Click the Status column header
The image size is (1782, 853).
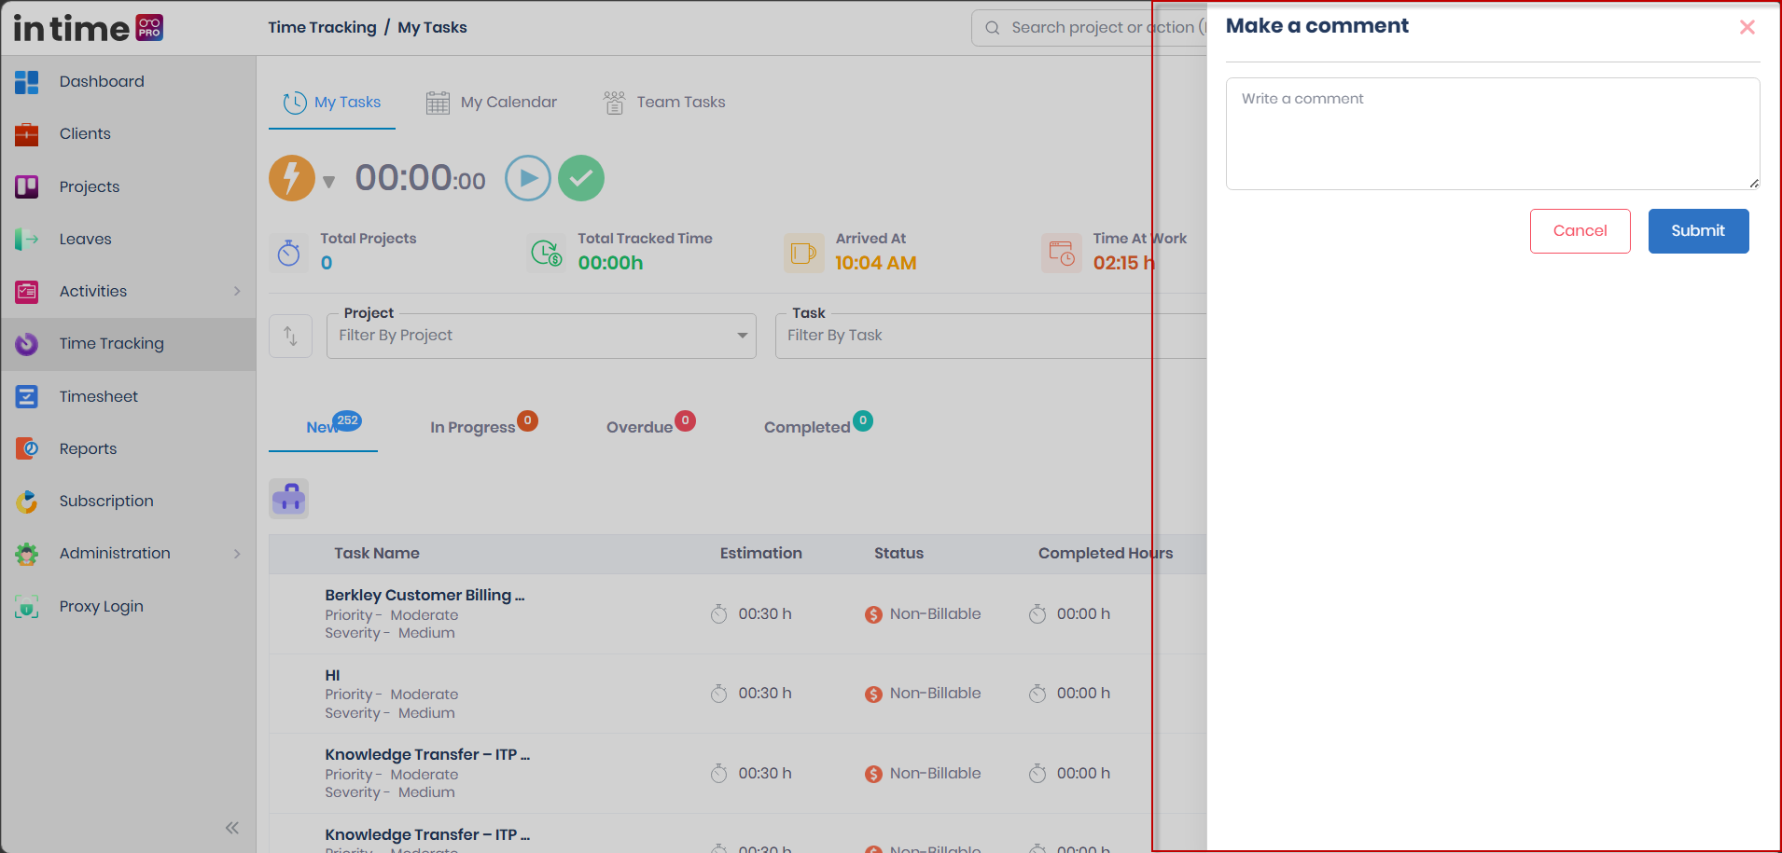[898, 553]
